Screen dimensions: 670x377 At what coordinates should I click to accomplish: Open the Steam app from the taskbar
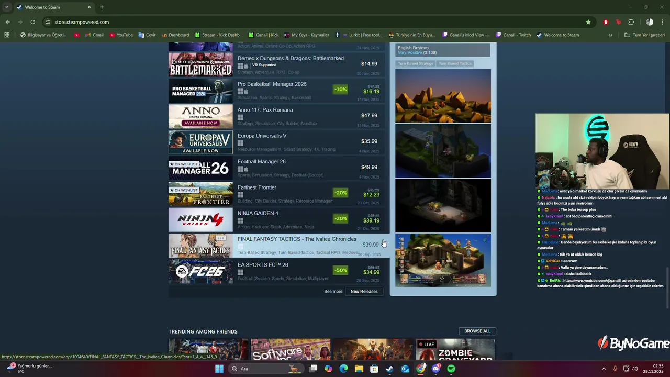tap(389, 369)
